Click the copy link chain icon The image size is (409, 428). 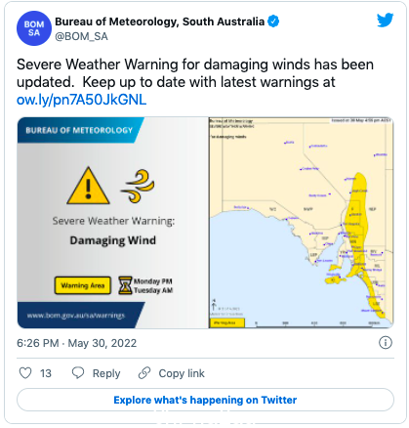[x=144, y=373]
